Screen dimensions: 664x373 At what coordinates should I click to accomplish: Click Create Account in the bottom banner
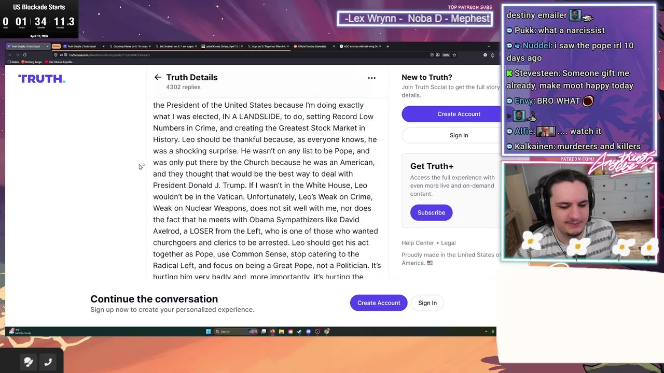click(x=379, y=303)
